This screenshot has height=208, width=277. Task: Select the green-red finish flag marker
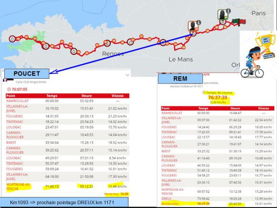239,22
